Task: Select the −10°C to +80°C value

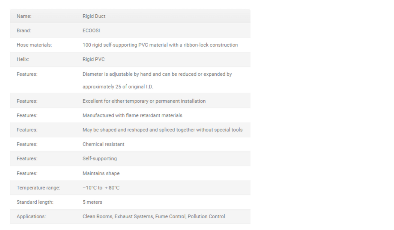Action: point(101,188)
